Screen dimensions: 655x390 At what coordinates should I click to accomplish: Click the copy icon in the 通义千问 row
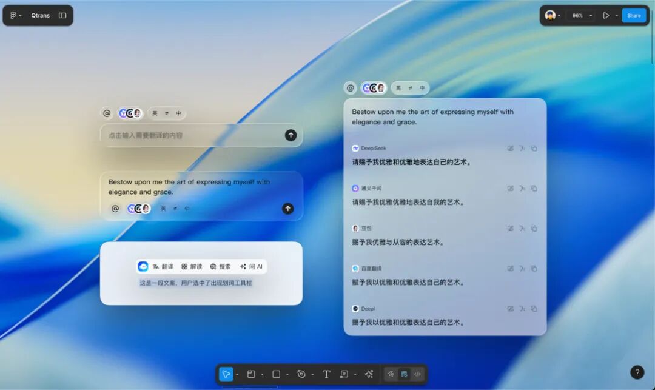click(534, 188)
